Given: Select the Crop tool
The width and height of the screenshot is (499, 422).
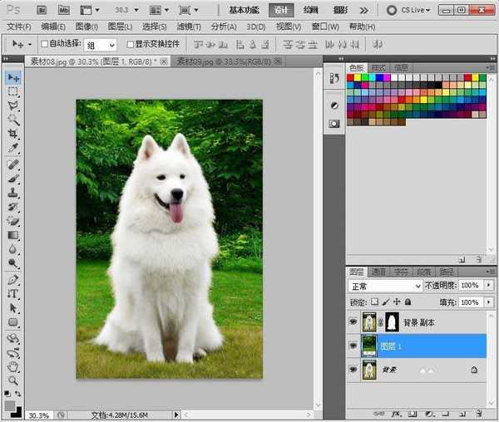Looking at the screenshot, I should point(13,134).
